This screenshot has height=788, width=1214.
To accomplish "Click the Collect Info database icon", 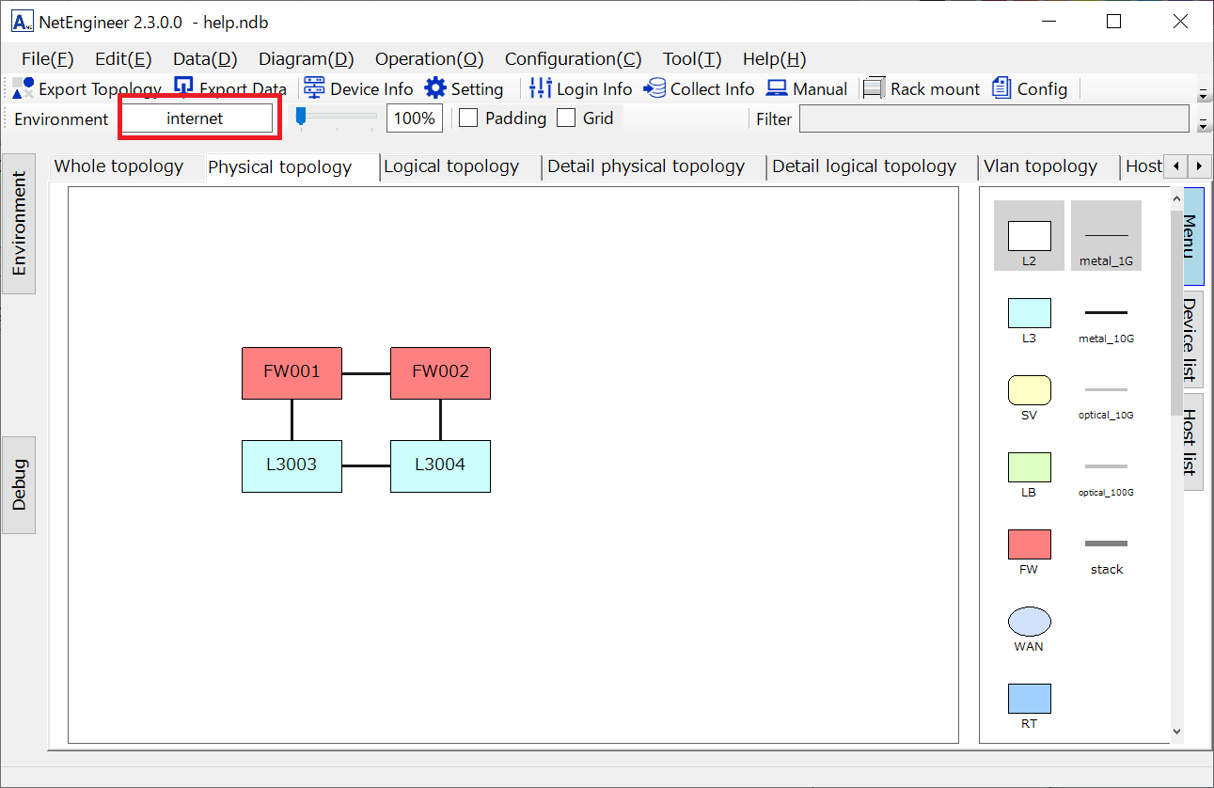I will (x=654, y=88).
